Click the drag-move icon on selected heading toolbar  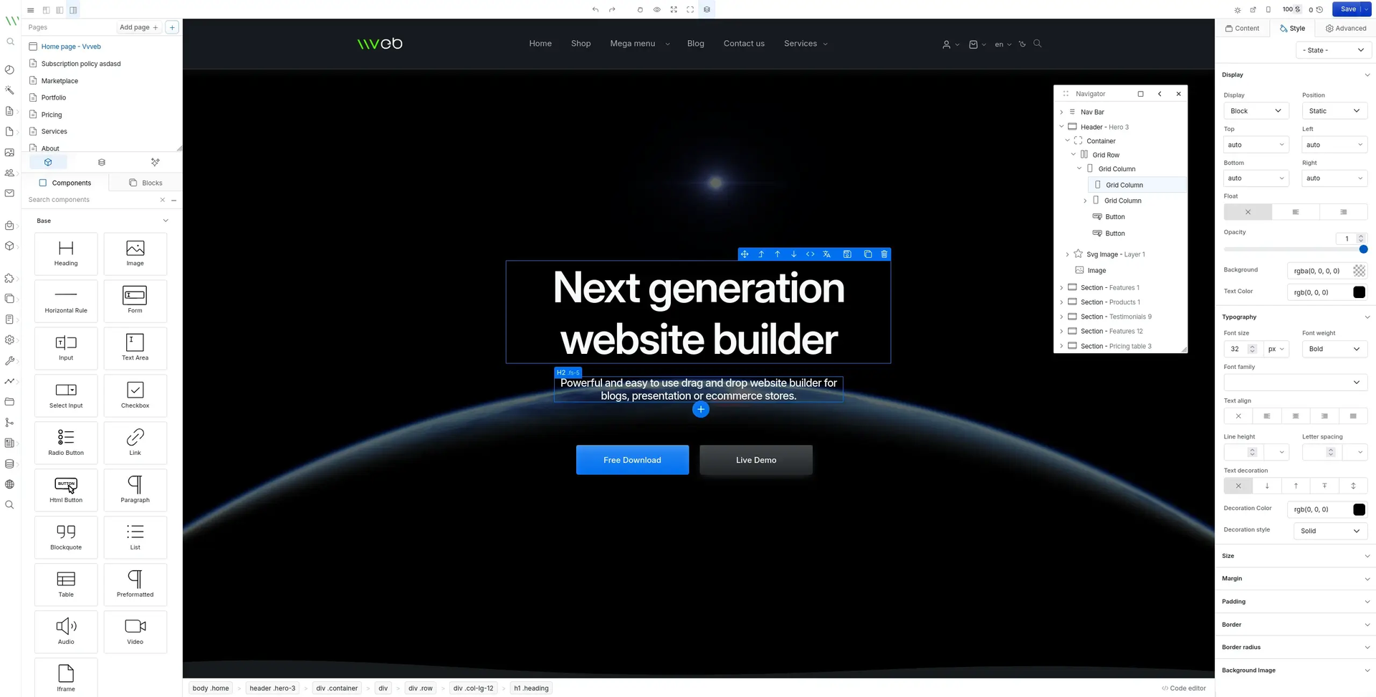[745, 254]
